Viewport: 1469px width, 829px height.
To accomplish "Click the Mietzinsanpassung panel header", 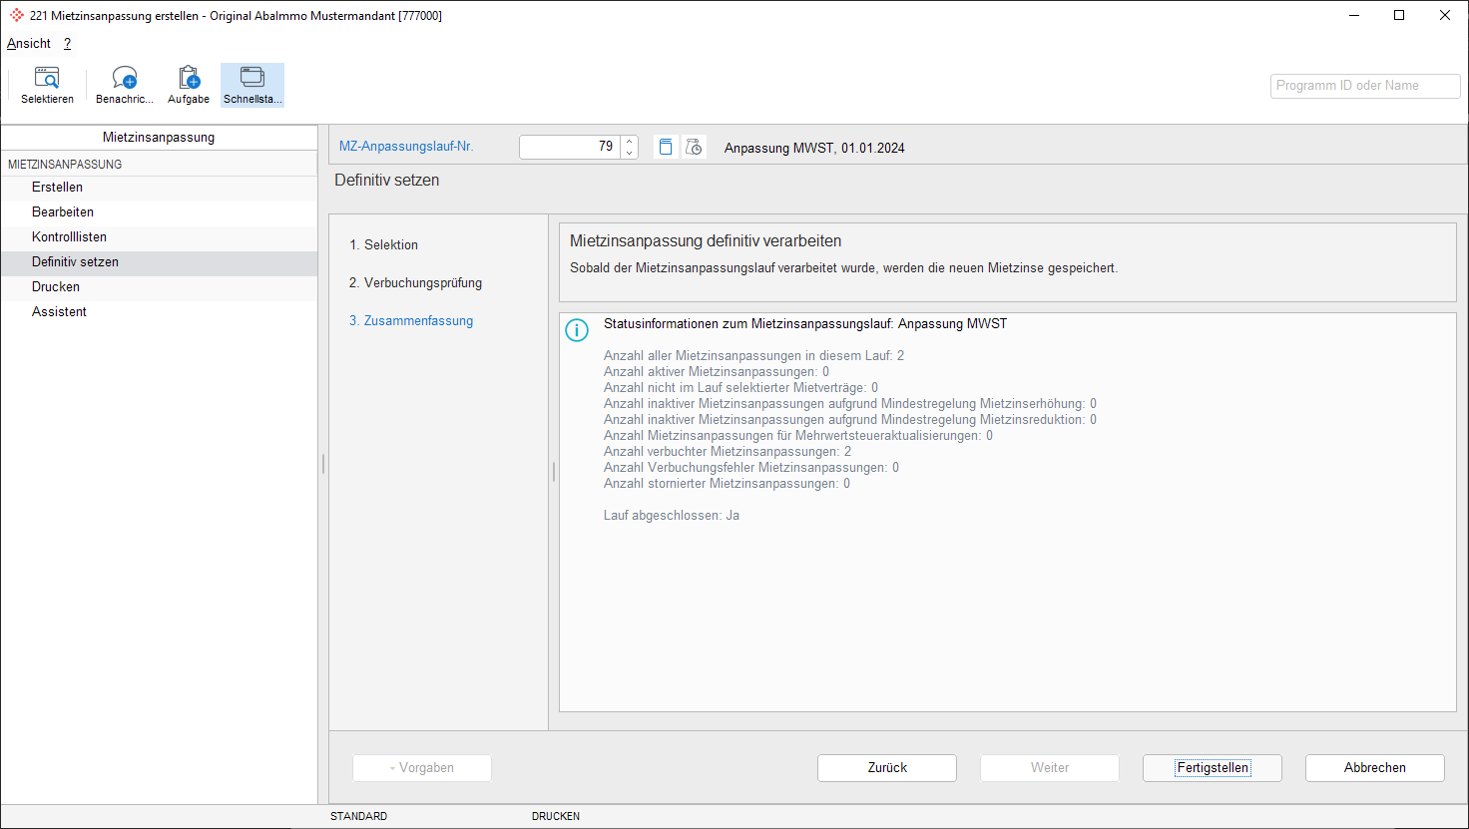I will pos(159,138).
